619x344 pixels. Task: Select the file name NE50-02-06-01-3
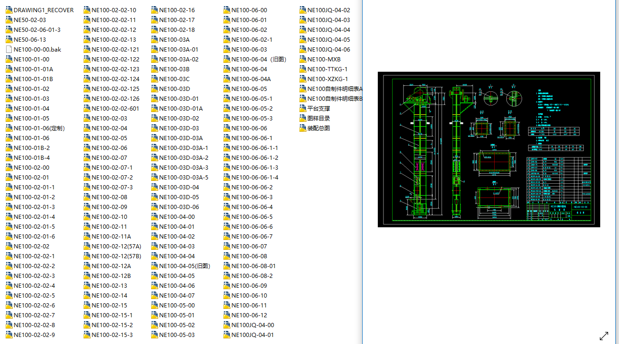pyautogui.click(x=37, y=30)
